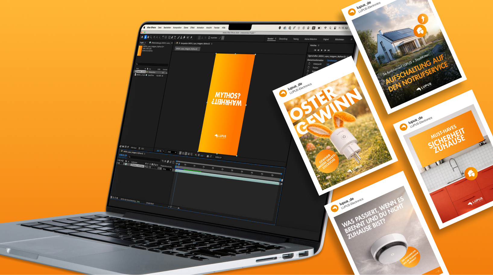Select the Selection tool in the toolbar
493x275 pixels.
click(x=145, y=38)
